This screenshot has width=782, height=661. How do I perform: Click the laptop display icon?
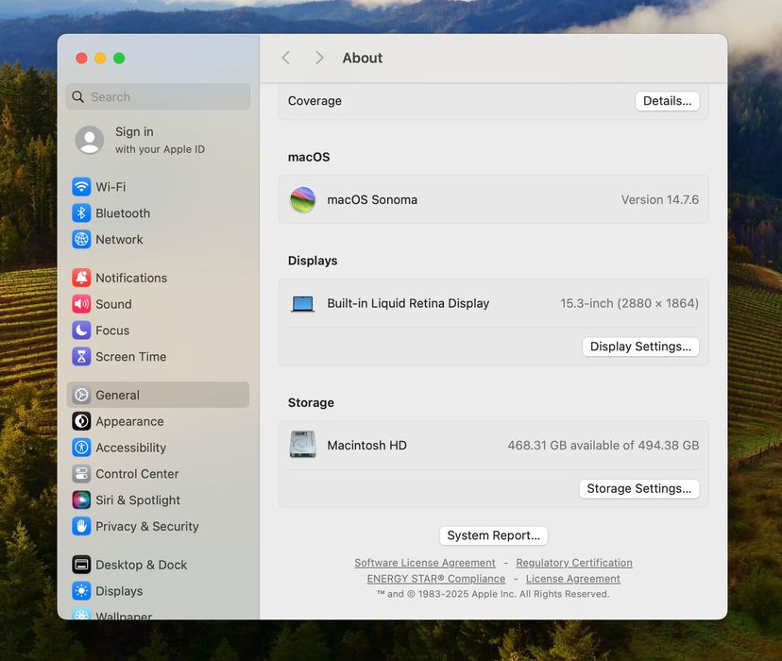(303, 303)
